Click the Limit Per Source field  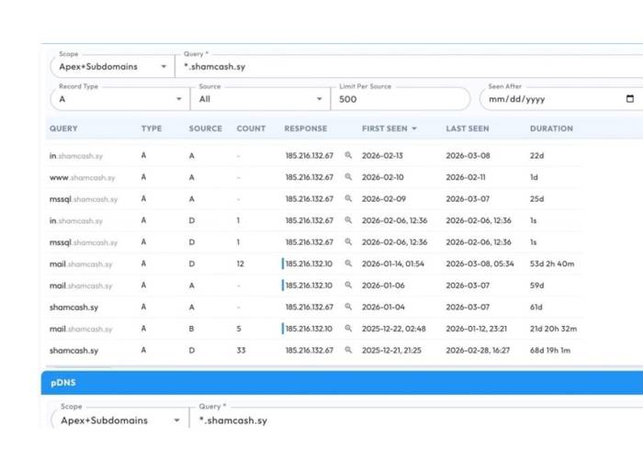tap(400, 99)
